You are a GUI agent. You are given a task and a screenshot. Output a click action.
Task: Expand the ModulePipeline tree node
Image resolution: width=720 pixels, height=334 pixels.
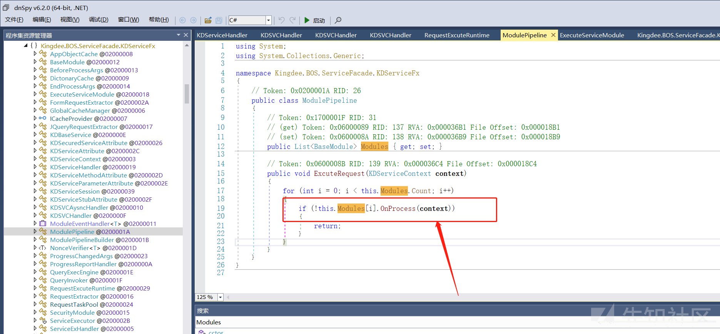(35, 232)
